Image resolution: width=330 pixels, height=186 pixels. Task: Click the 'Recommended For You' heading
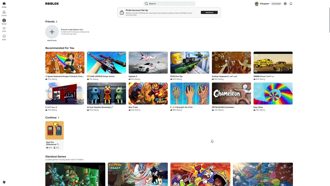pos(60,48)
